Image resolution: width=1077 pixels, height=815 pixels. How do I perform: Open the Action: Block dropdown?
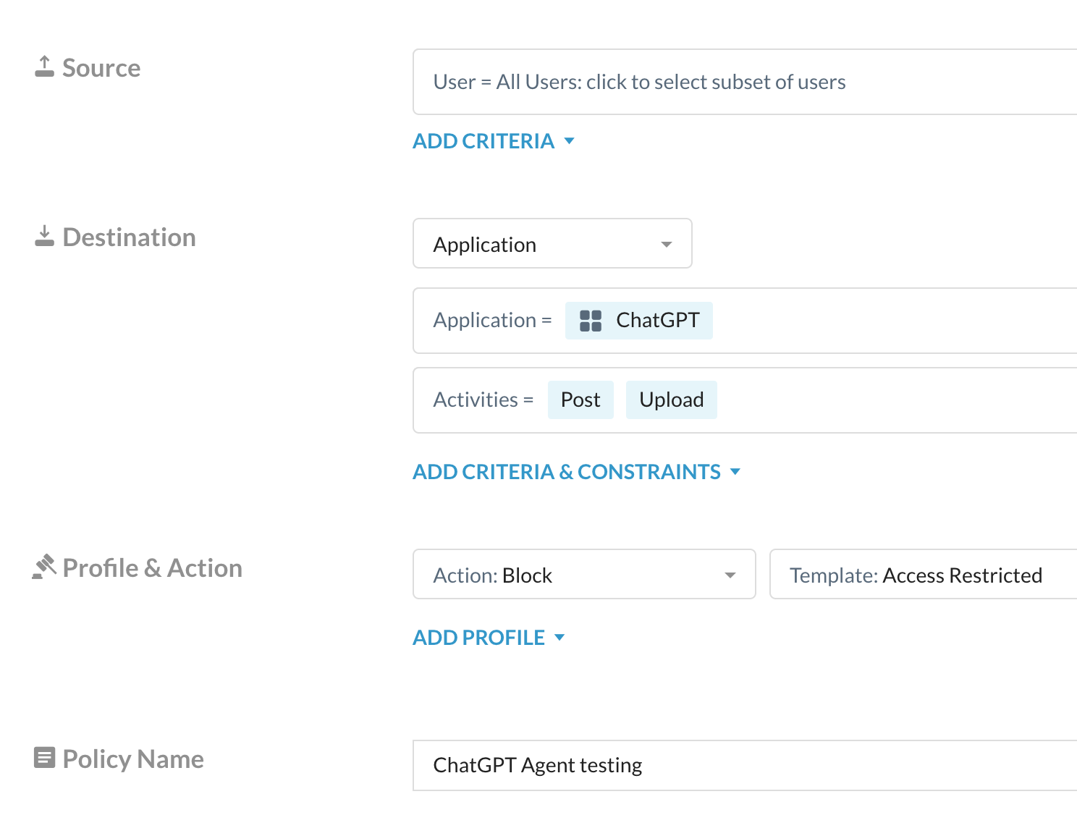[x=584, y=575]
